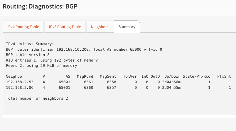Image resolution: width=236 pixels, height=131 pixels.
Task: Click MsgSent value 6358
Action: click(x=112, y=82)
